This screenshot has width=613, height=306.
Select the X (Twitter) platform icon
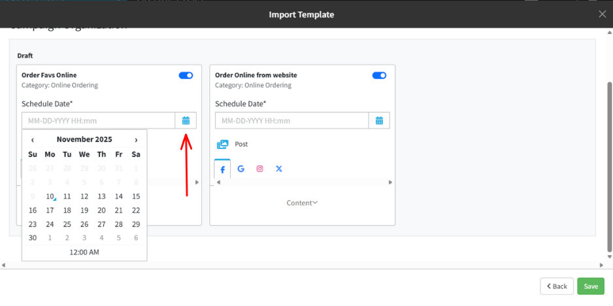point(279,169)
